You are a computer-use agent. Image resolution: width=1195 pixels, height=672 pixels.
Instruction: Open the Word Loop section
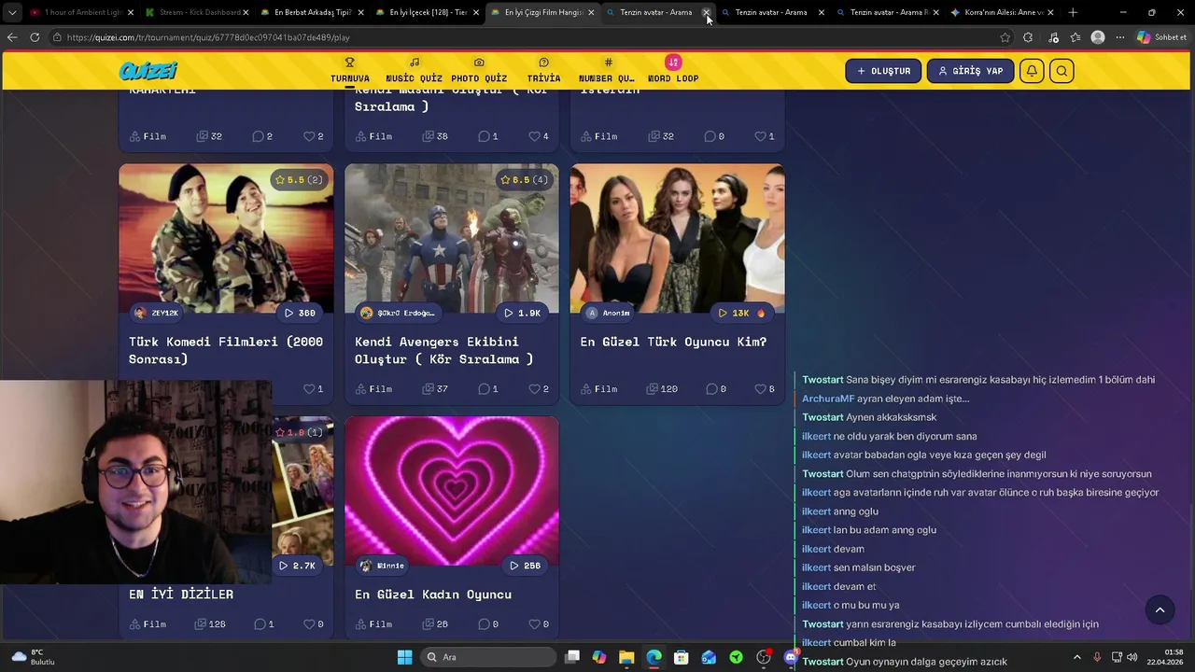click(x=673, y=71)
